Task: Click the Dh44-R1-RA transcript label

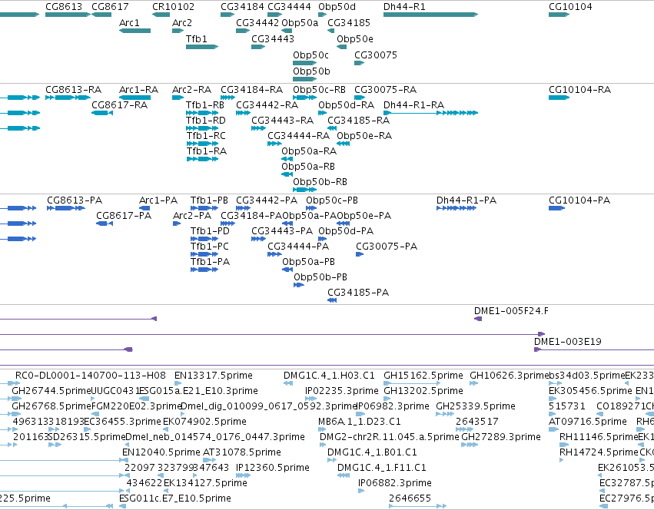Action: pyautogui.click(x=413, y=105)
